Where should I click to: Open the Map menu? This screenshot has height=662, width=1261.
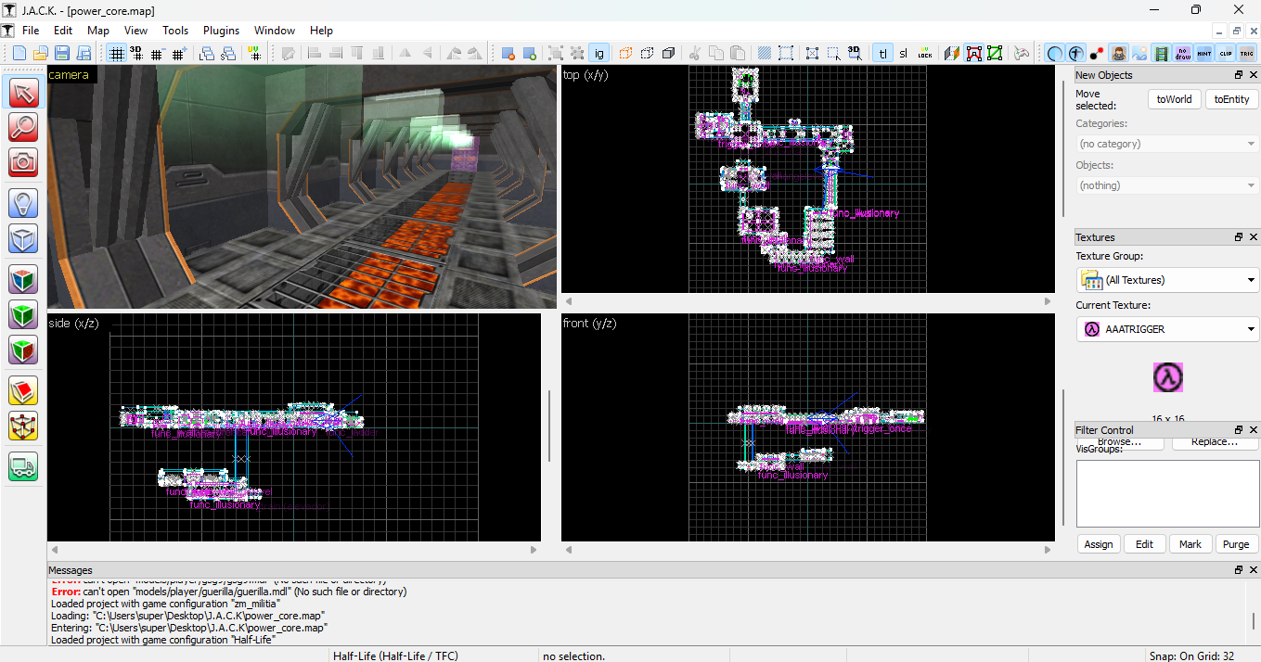98,30
